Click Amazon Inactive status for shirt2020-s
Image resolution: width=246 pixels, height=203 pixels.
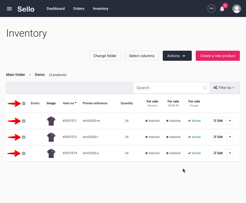tap(152, 153)
